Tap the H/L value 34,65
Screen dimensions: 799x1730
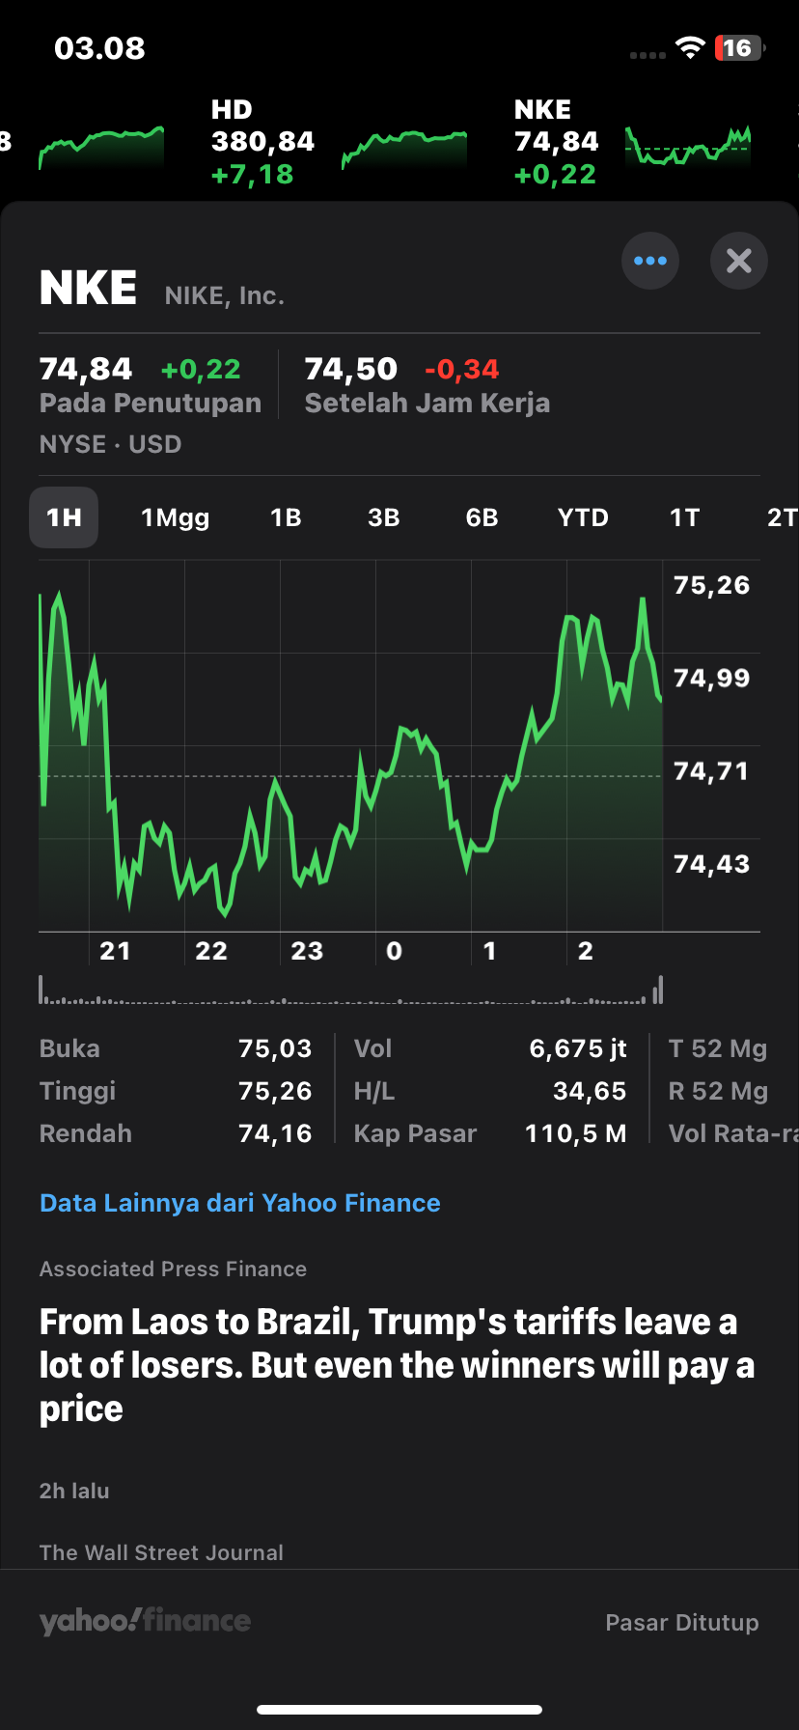point(590,1091)
